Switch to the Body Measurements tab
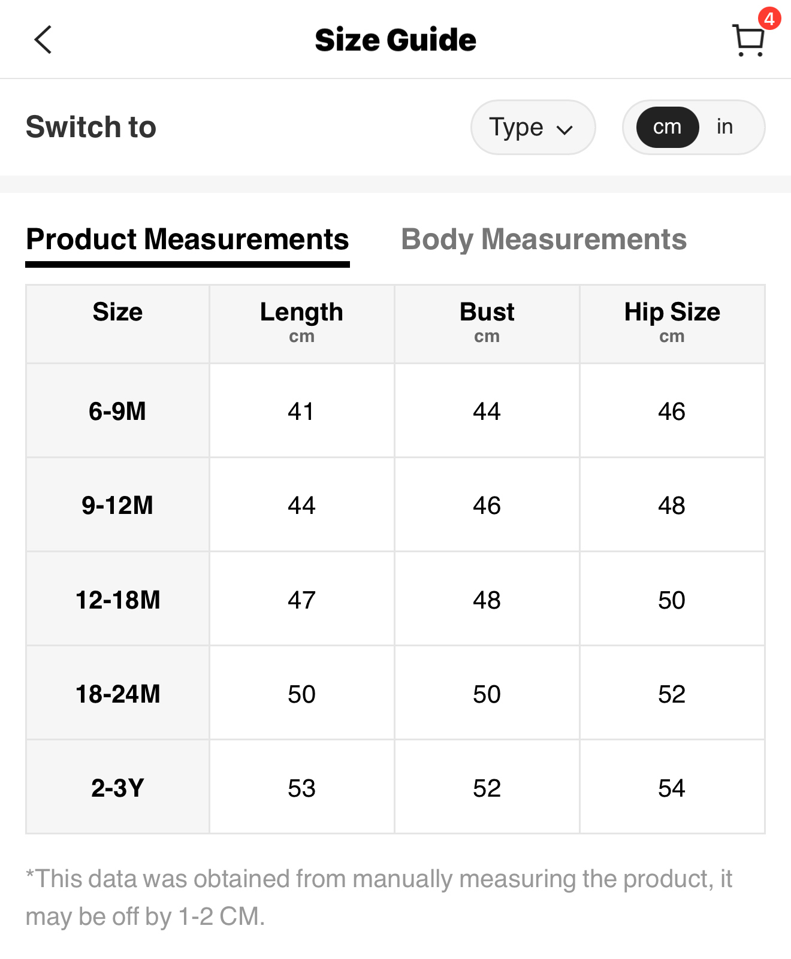The image size is (791, 959). [x=544, y=240]
